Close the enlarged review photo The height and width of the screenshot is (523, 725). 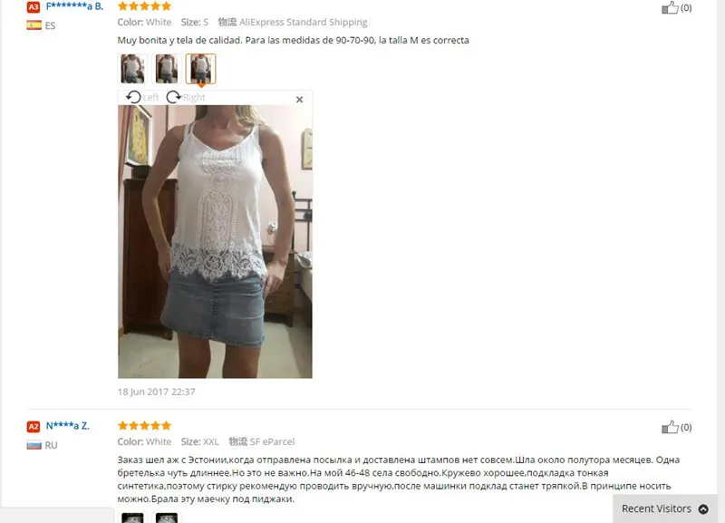coord(299,100)
